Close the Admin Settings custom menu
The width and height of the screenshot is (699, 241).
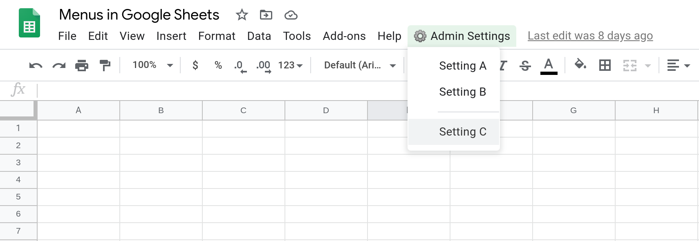coord(462,36)
